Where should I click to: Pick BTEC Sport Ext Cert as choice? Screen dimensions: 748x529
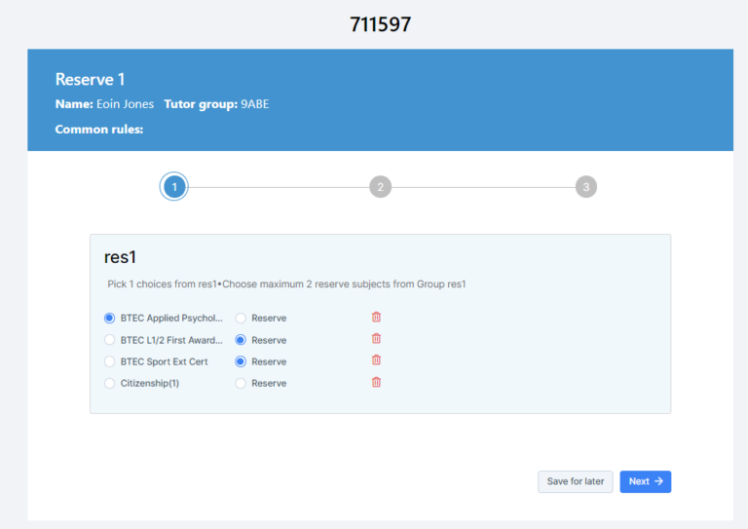109,361
